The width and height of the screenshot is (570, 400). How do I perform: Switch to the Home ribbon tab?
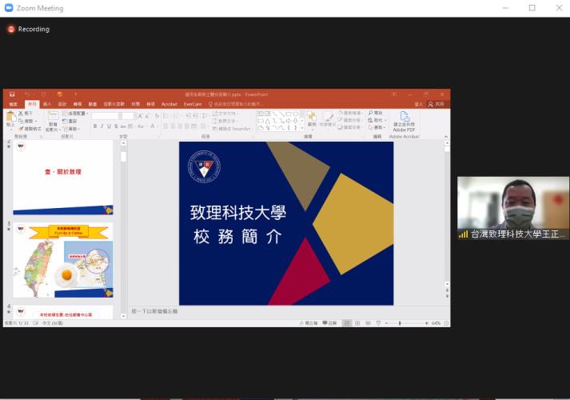32,104
